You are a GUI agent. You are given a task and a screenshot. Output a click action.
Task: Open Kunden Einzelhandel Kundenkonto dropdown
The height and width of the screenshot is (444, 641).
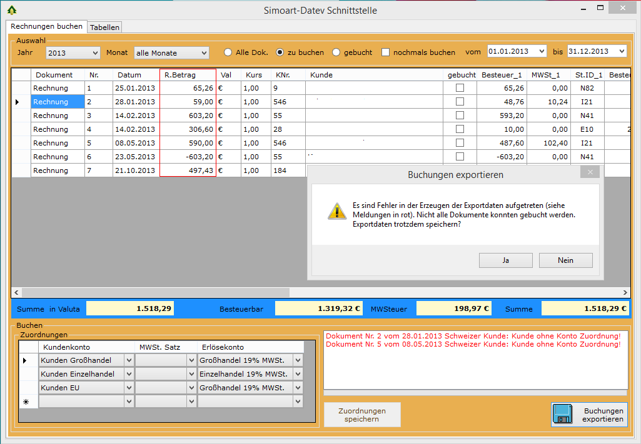point(129,374)
